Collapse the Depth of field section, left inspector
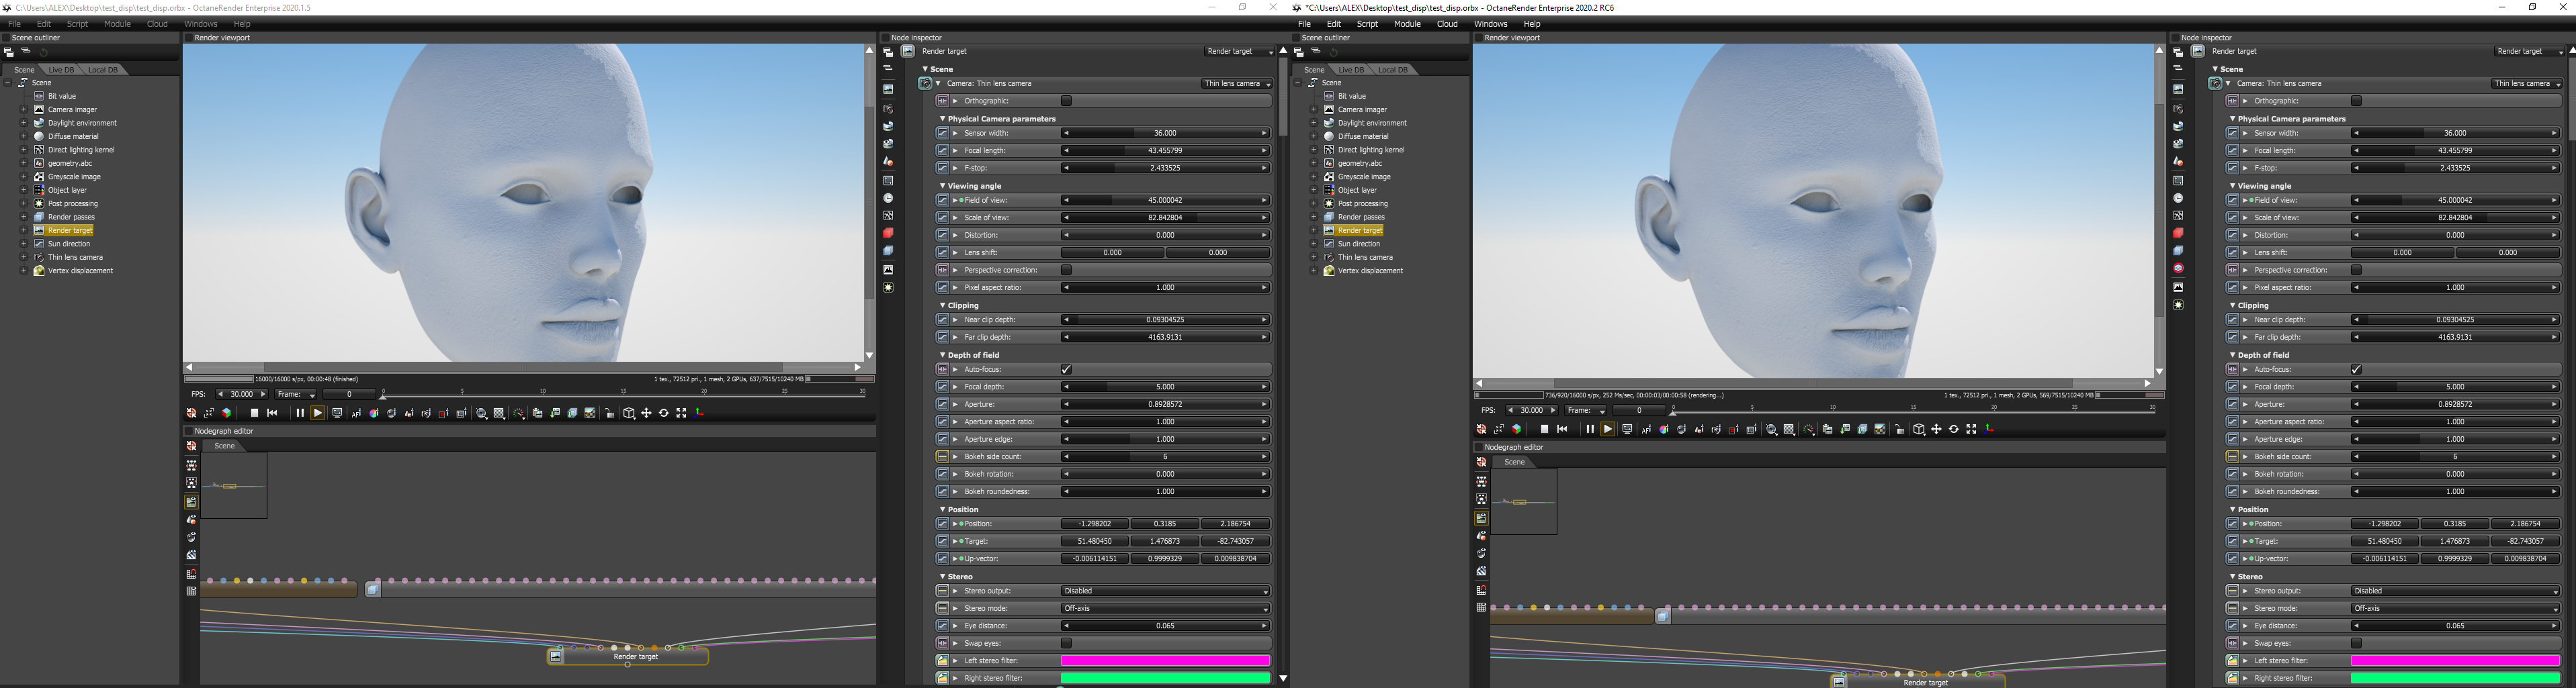Image resolution: width=2576 pixels, height=688 pixels. click(942, 354)
